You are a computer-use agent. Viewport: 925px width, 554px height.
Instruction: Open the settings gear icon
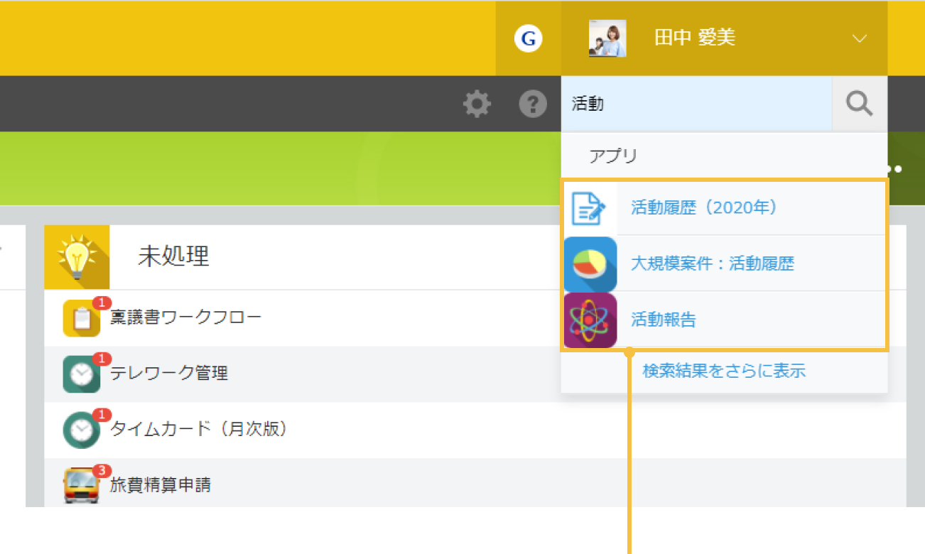[x=476, y=104]
